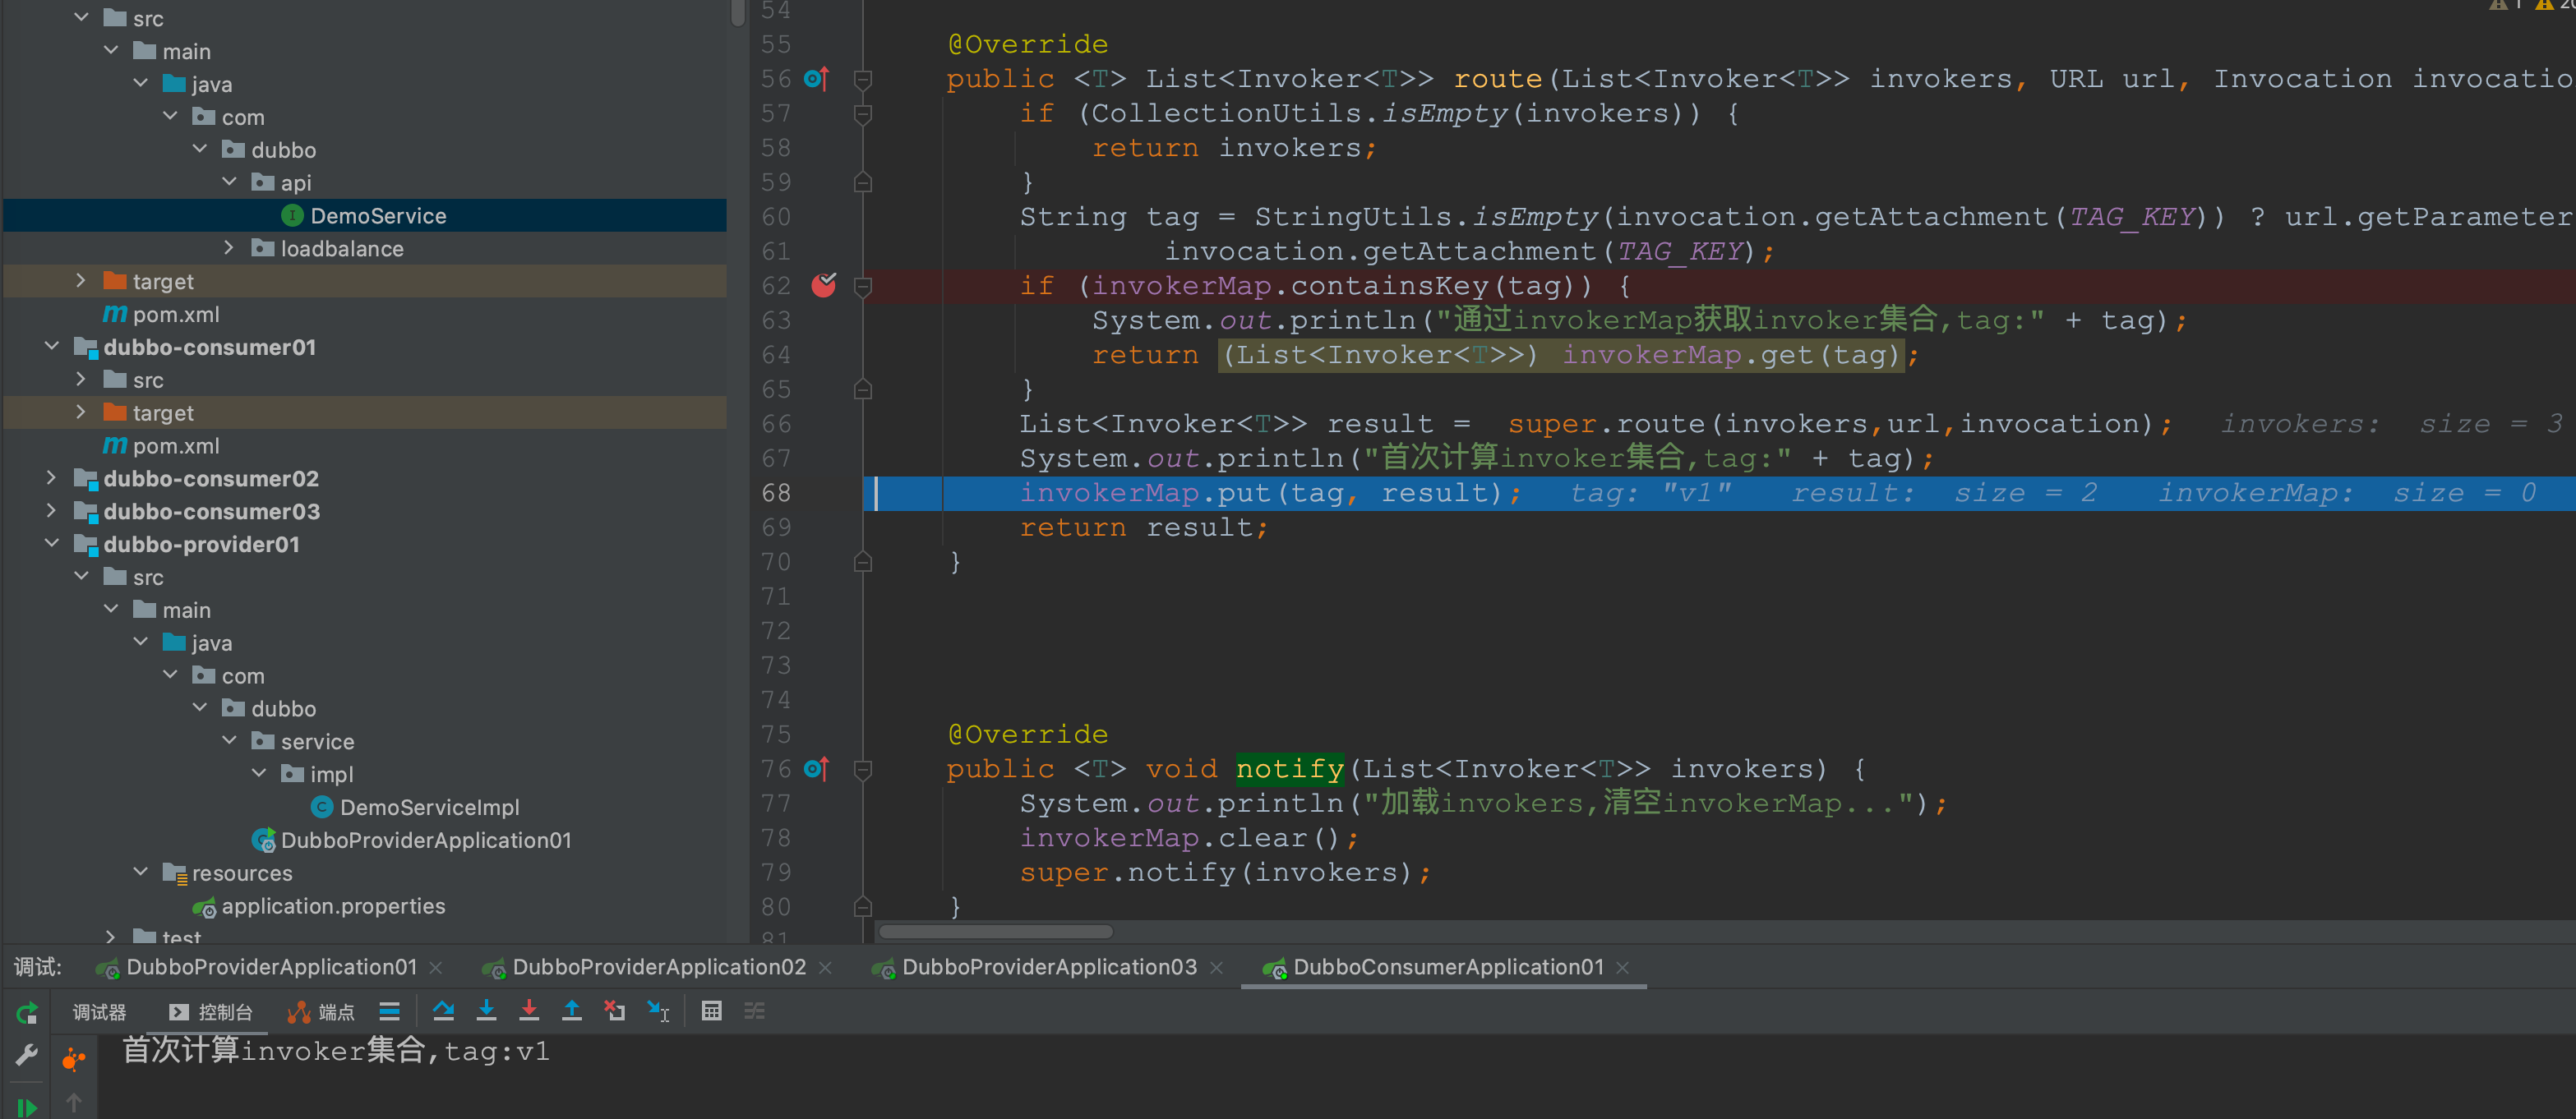Switch to DubboProviderApplication03 debug tab

tap(1033, 967)
